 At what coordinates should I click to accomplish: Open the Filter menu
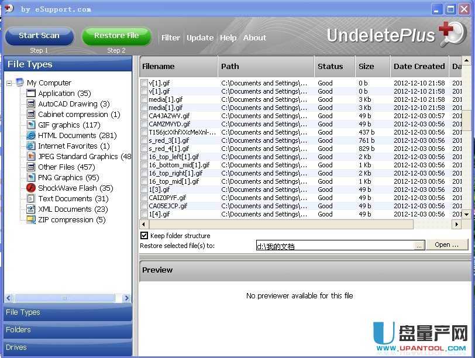(x=171, y=38)
